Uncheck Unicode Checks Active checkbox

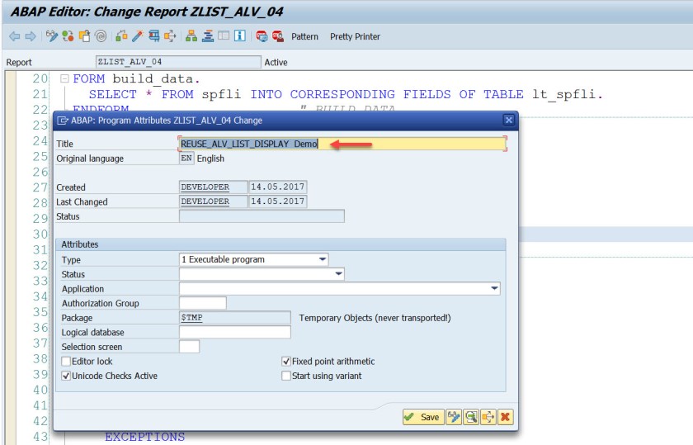click(66, 376)
